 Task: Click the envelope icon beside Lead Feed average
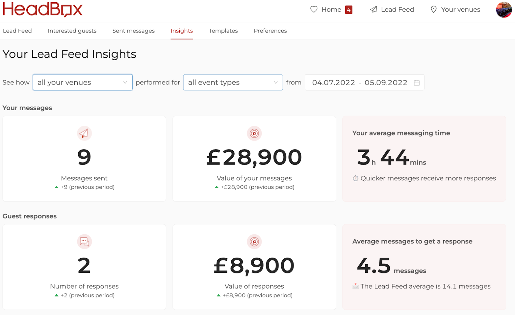(x=355, y=286)
